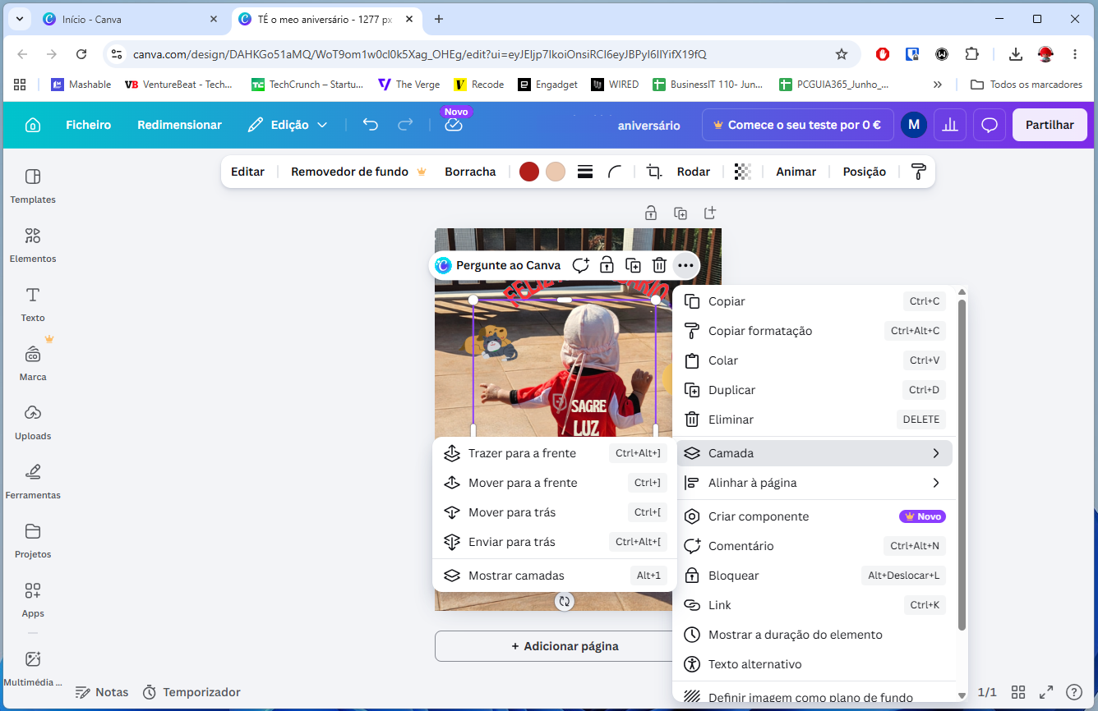Expand the Camada submenu
The height and width of the screenshot is (711, 1098).
click(x=814, y=453)
